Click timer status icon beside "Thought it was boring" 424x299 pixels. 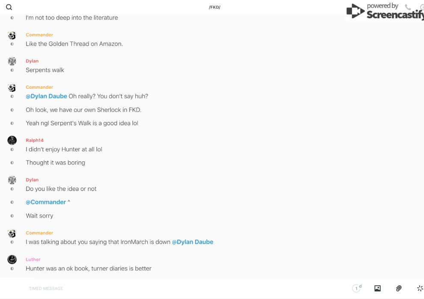pyautogui.click(x=12, y=163)
